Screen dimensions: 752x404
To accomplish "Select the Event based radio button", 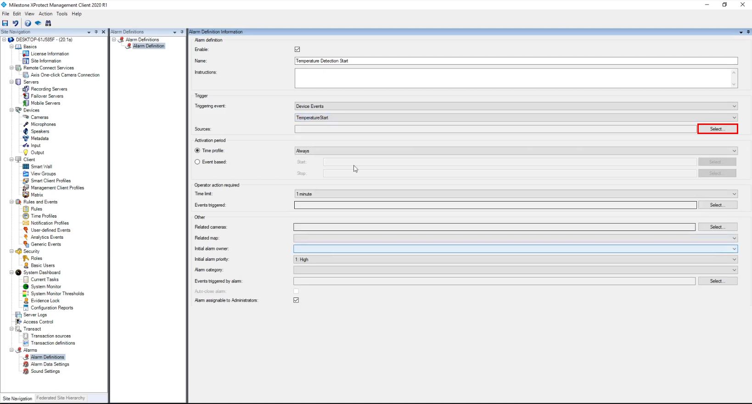I will (197, 162).
